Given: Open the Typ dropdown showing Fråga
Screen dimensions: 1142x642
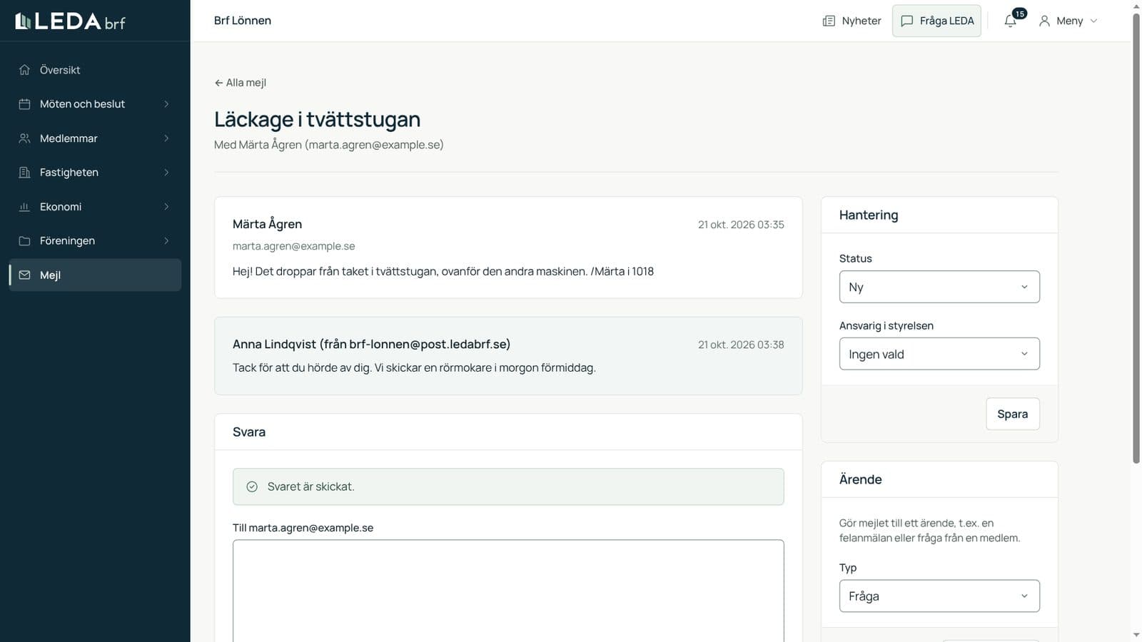Looking at the screenshot, I should pos(939,596).
